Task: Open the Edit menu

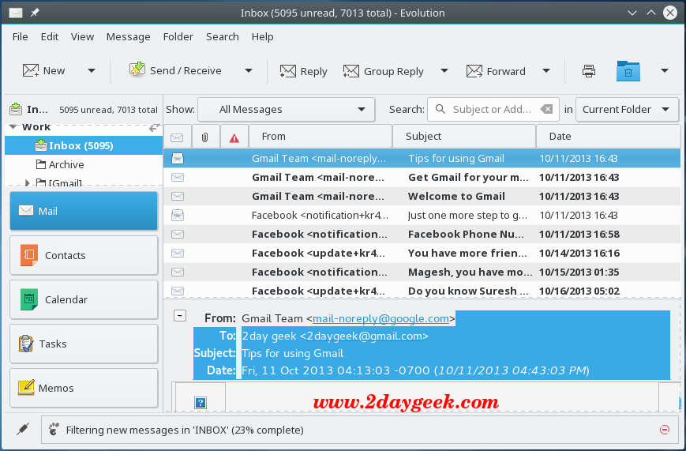Action: click(x=50, y=37)
